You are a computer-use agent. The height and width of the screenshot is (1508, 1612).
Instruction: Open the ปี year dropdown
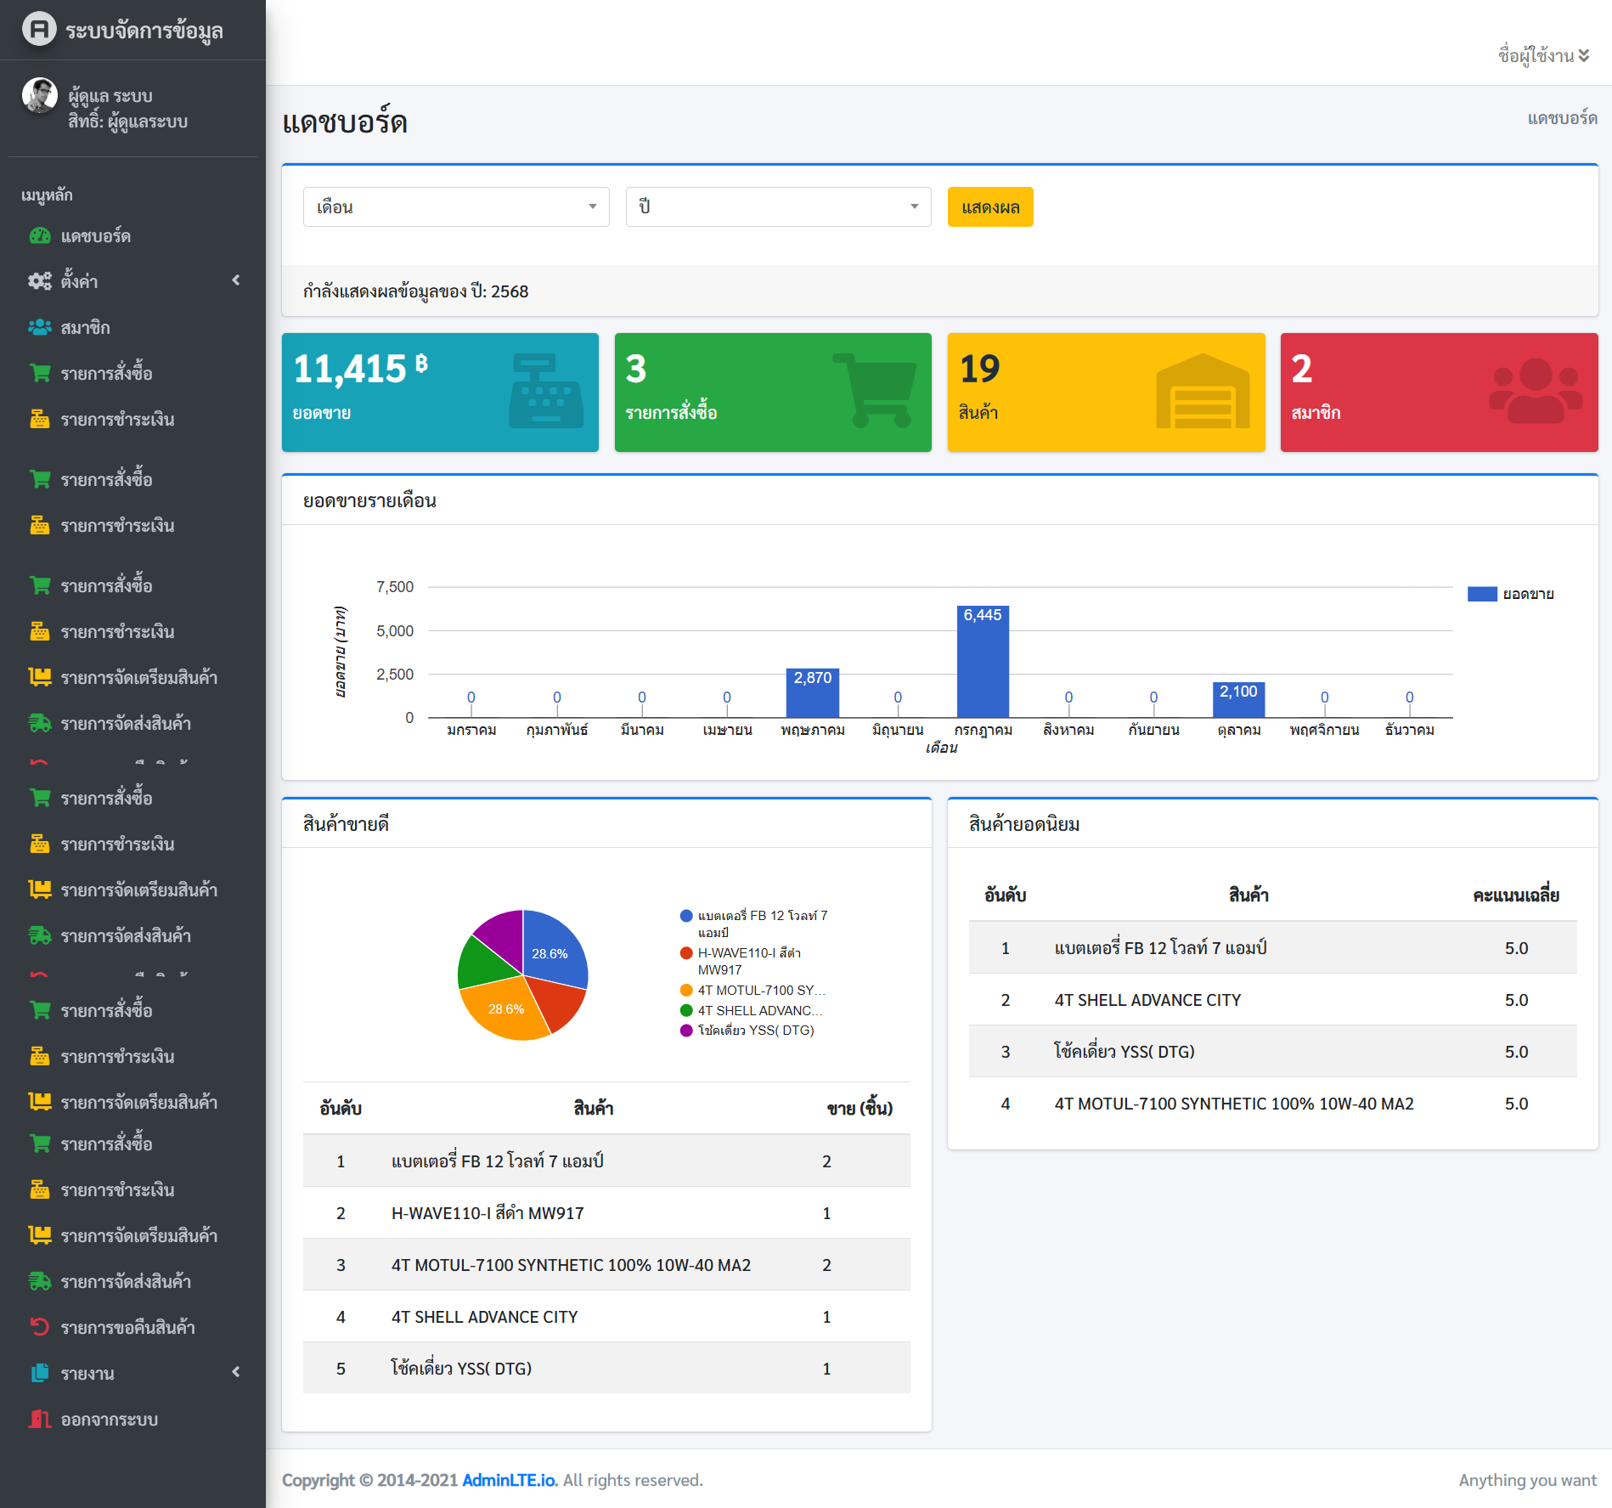(x=778, y=207)
